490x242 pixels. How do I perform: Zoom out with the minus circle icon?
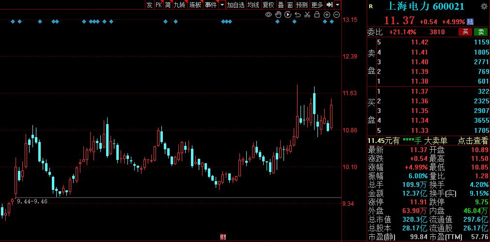336,14
